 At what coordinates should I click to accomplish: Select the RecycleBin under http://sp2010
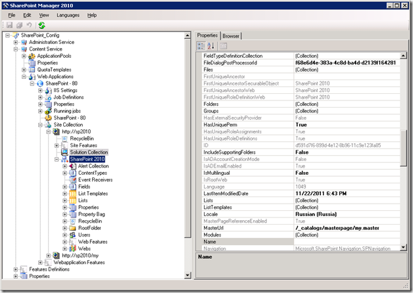[x=82, y=139]
